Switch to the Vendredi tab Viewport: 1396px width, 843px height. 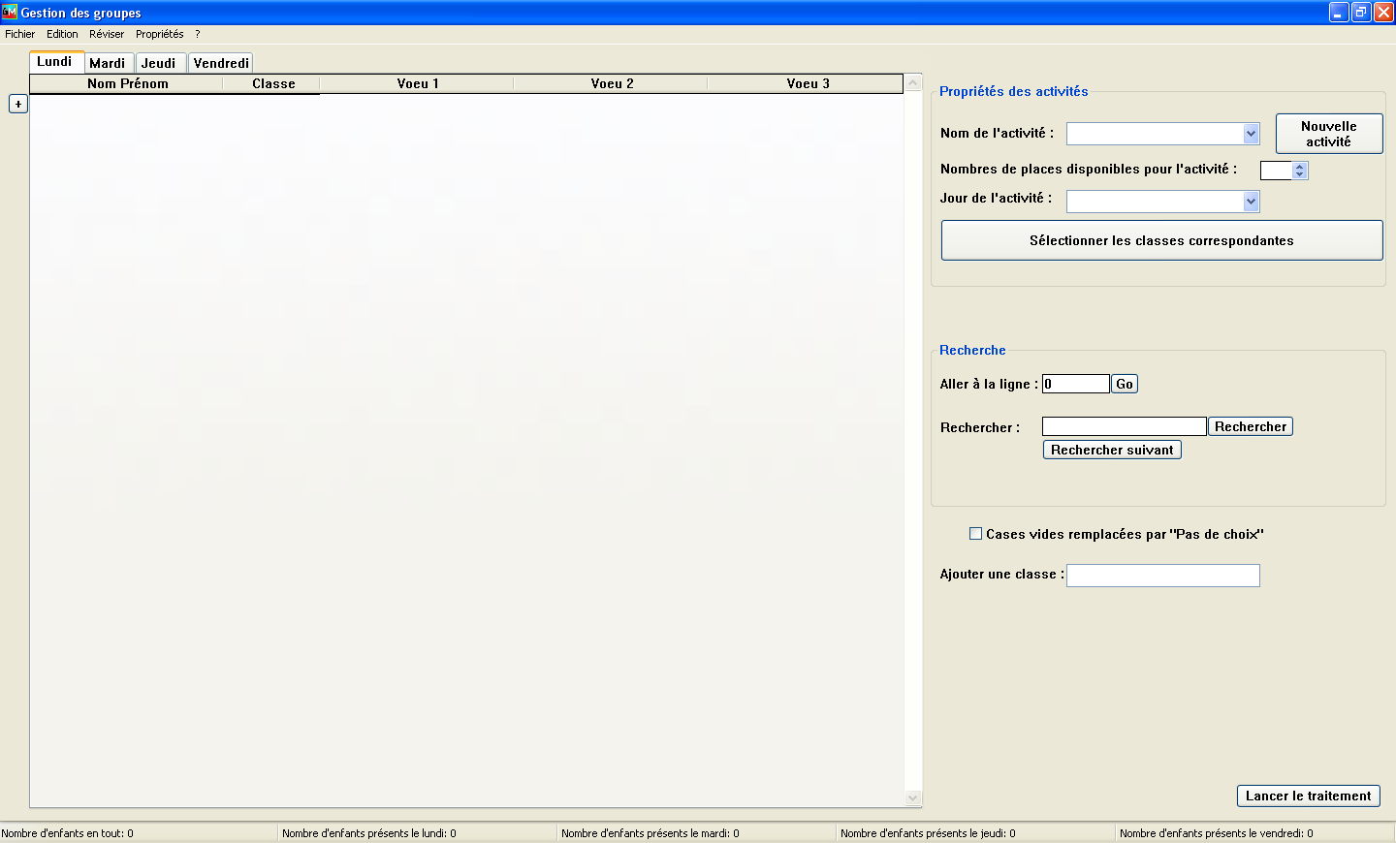pyautogui.click(x=220, y=62)
